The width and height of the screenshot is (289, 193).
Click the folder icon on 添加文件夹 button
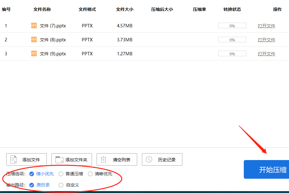click(x=59, y=159)
